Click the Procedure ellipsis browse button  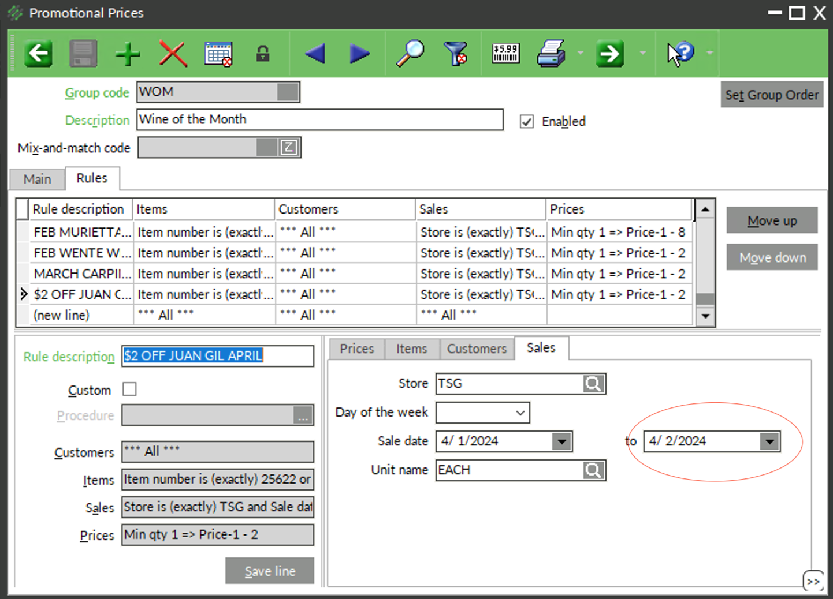(303, 415)
